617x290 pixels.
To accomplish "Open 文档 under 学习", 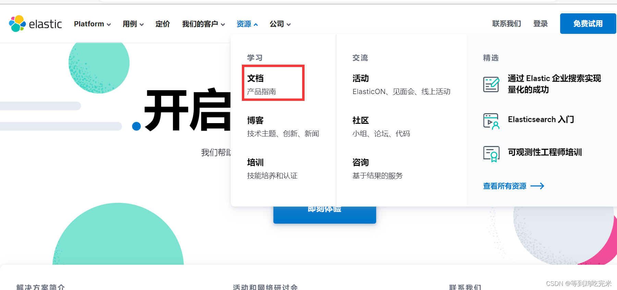I will click(256, 78).
